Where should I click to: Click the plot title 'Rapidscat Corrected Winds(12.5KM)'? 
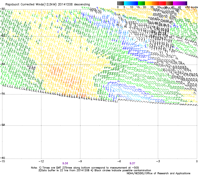coord(31,5)
